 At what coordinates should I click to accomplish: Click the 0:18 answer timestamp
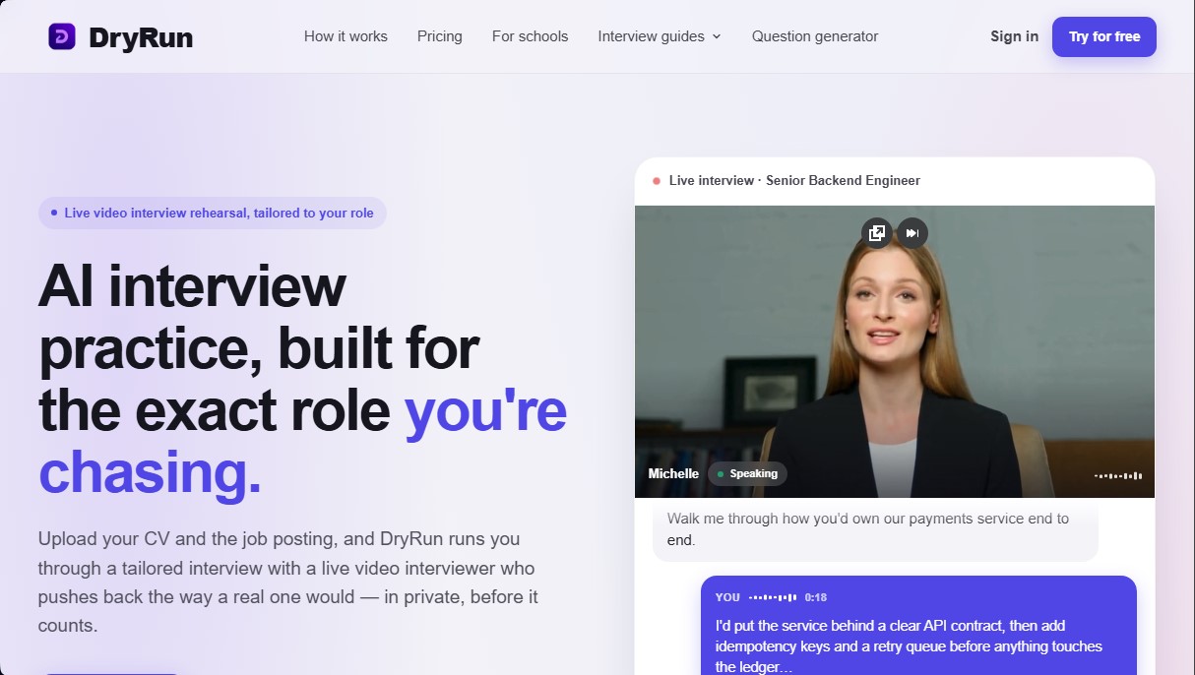point(816,597)
